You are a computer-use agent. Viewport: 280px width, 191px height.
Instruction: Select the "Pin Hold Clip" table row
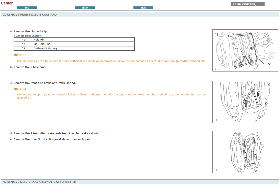[51, 44]
